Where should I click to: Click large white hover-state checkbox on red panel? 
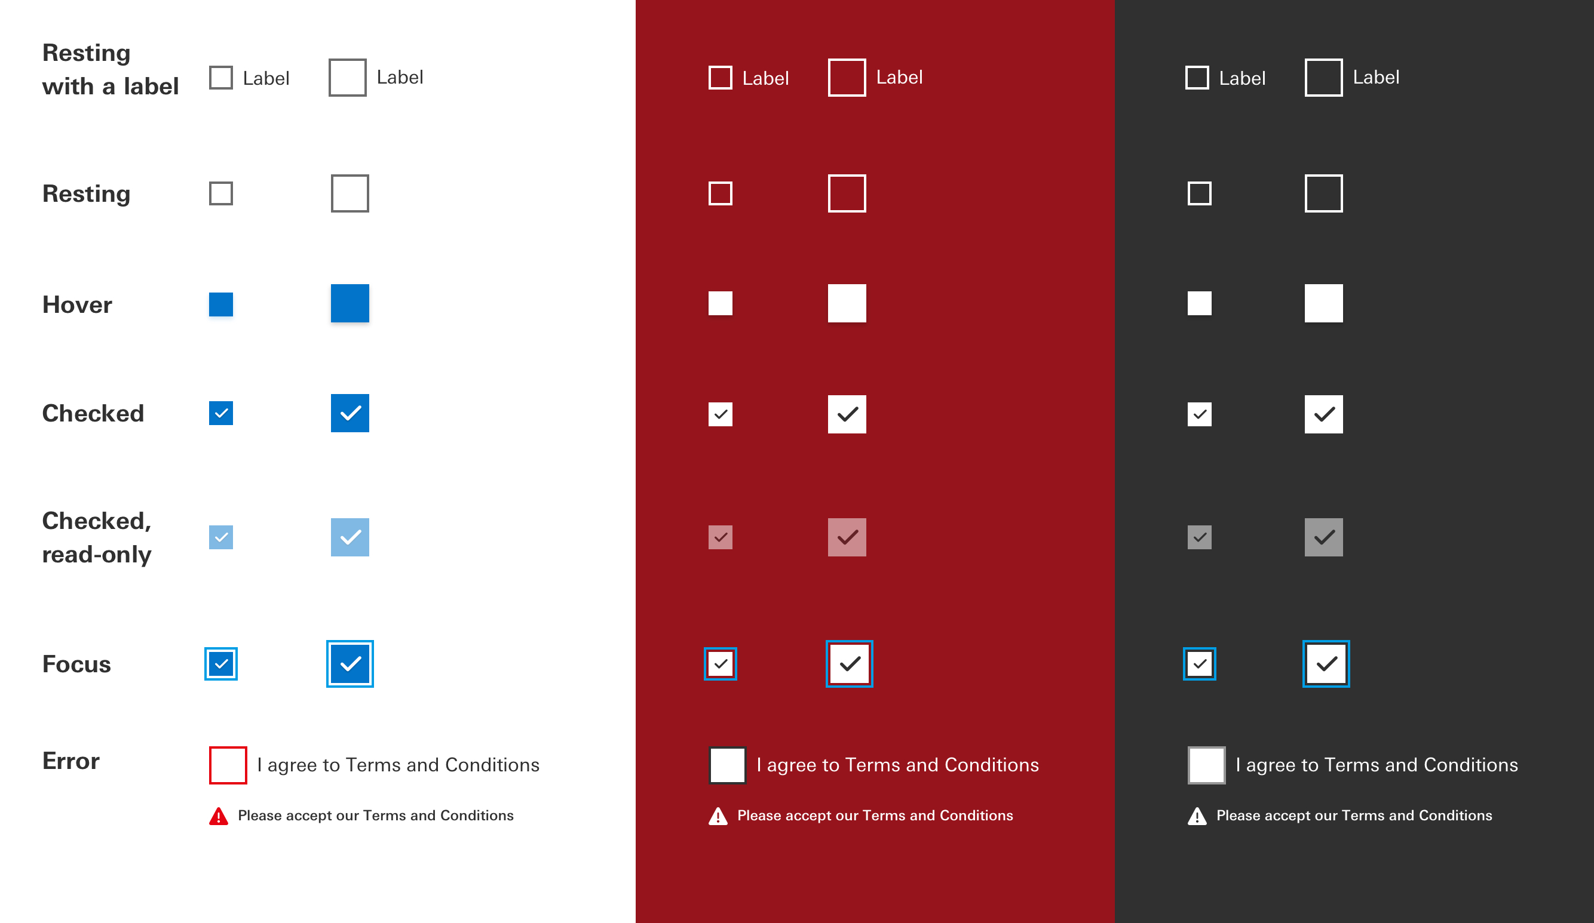[x=847, y=303]
